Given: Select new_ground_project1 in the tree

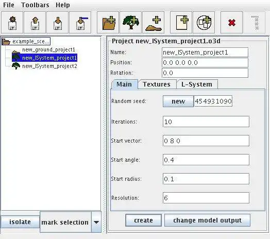Looking at the screenshot, I should pos(49,49).
